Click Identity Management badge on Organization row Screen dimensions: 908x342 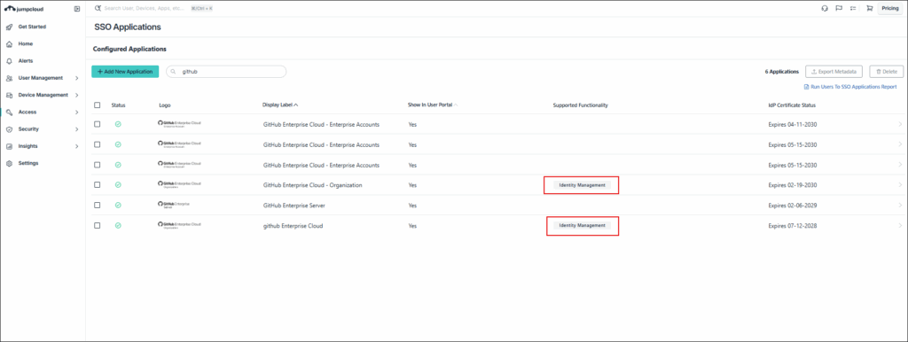click(x=582, y=185)
